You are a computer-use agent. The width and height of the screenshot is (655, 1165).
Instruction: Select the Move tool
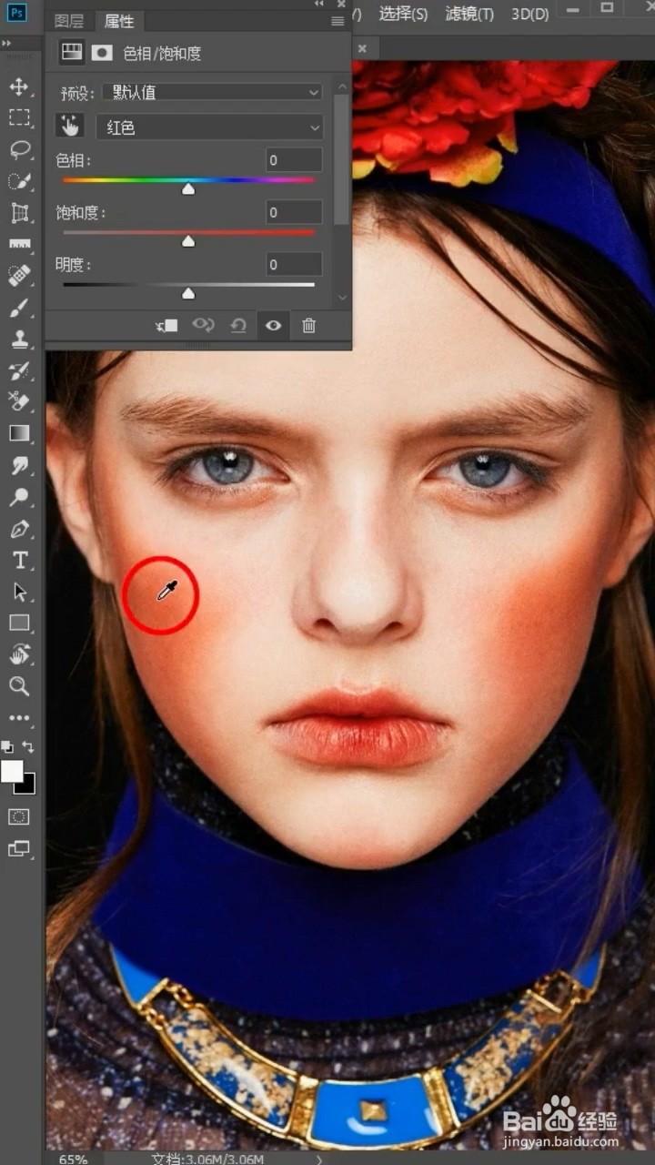(x=19, y=86)
